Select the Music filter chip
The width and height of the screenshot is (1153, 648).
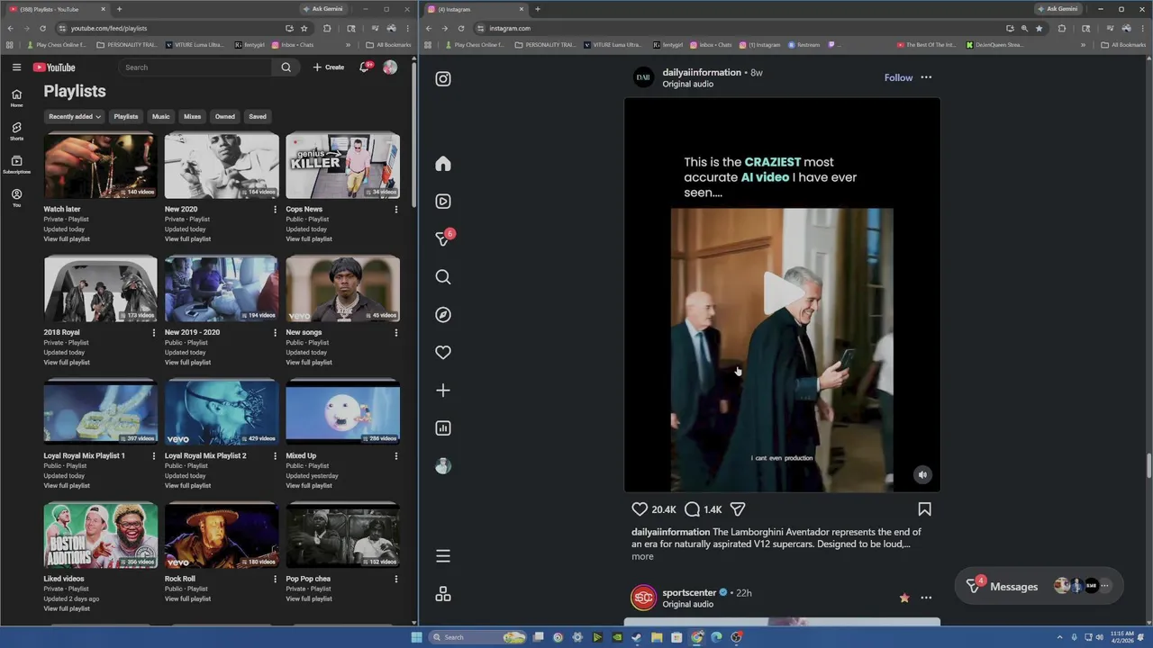click(160, 116)
